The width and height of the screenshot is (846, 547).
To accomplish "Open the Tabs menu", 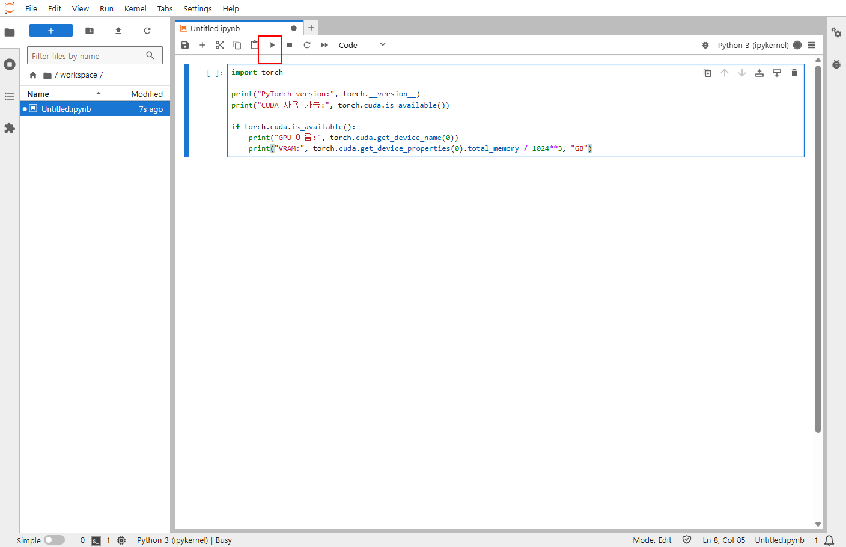I will click(165, 8).
